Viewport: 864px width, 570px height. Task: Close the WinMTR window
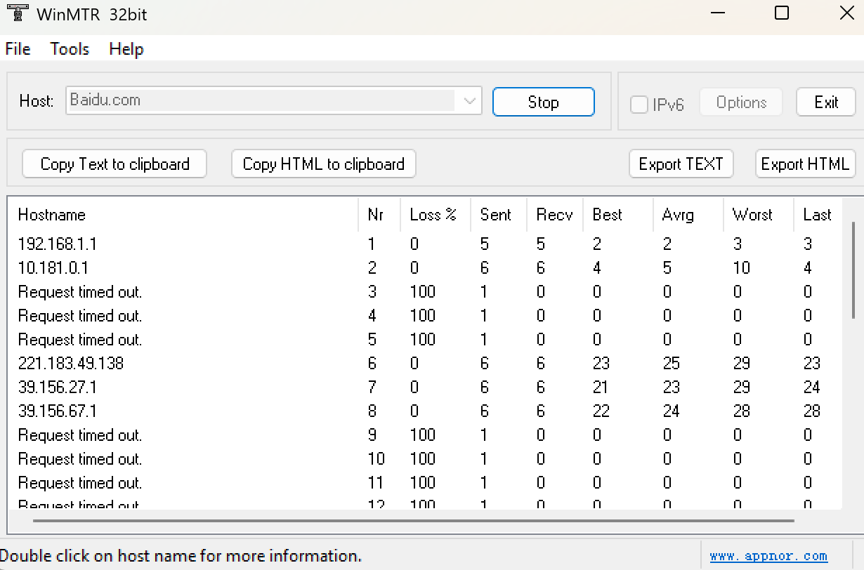point(846,13)
